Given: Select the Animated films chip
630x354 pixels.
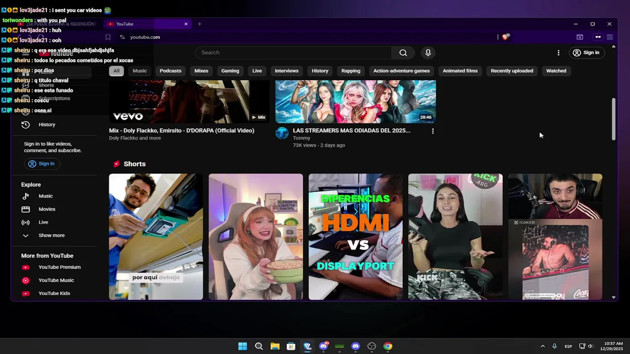Looking at the screenshot, I should (x=460, y=71).
